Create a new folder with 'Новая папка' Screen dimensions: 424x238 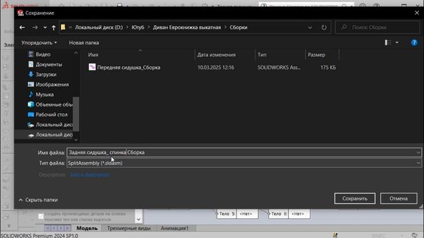(x=84, y=42)
